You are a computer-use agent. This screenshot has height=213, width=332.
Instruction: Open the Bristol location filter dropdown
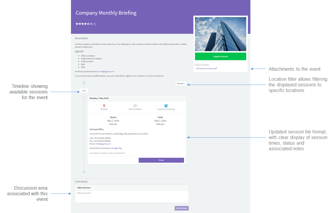click(x=180, y=83)
